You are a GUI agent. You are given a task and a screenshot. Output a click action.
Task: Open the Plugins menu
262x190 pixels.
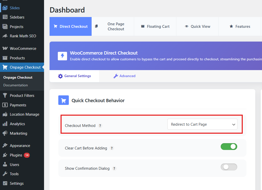click(22, 155)
